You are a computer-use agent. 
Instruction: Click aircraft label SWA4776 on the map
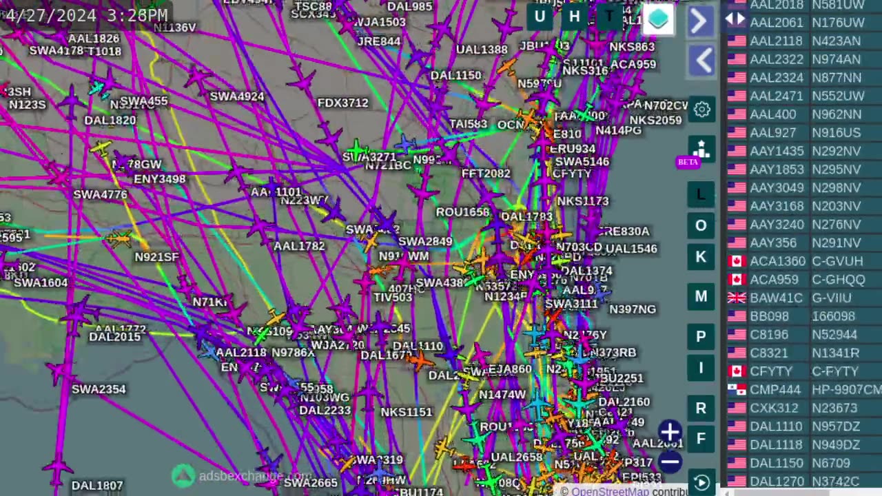(x=101, y=195)
